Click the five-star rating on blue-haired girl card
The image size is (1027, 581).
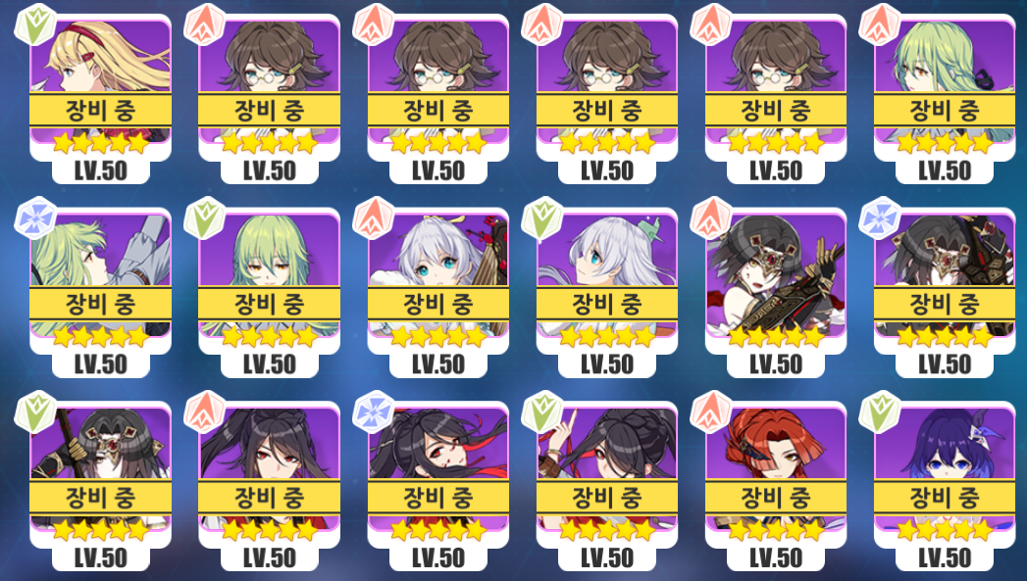click(x=944, y=529)
